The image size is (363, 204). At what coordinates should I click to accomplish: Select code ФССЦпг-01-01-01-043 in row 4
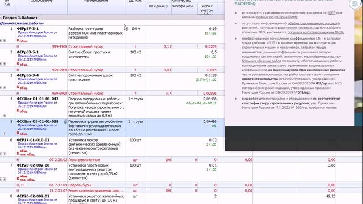(x=37, y=99)
